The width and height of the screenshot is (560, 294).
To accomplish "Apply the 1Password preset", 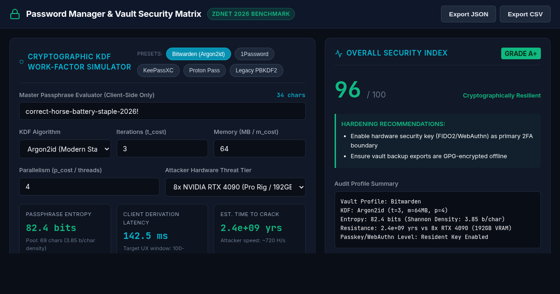I will point(254,54).
